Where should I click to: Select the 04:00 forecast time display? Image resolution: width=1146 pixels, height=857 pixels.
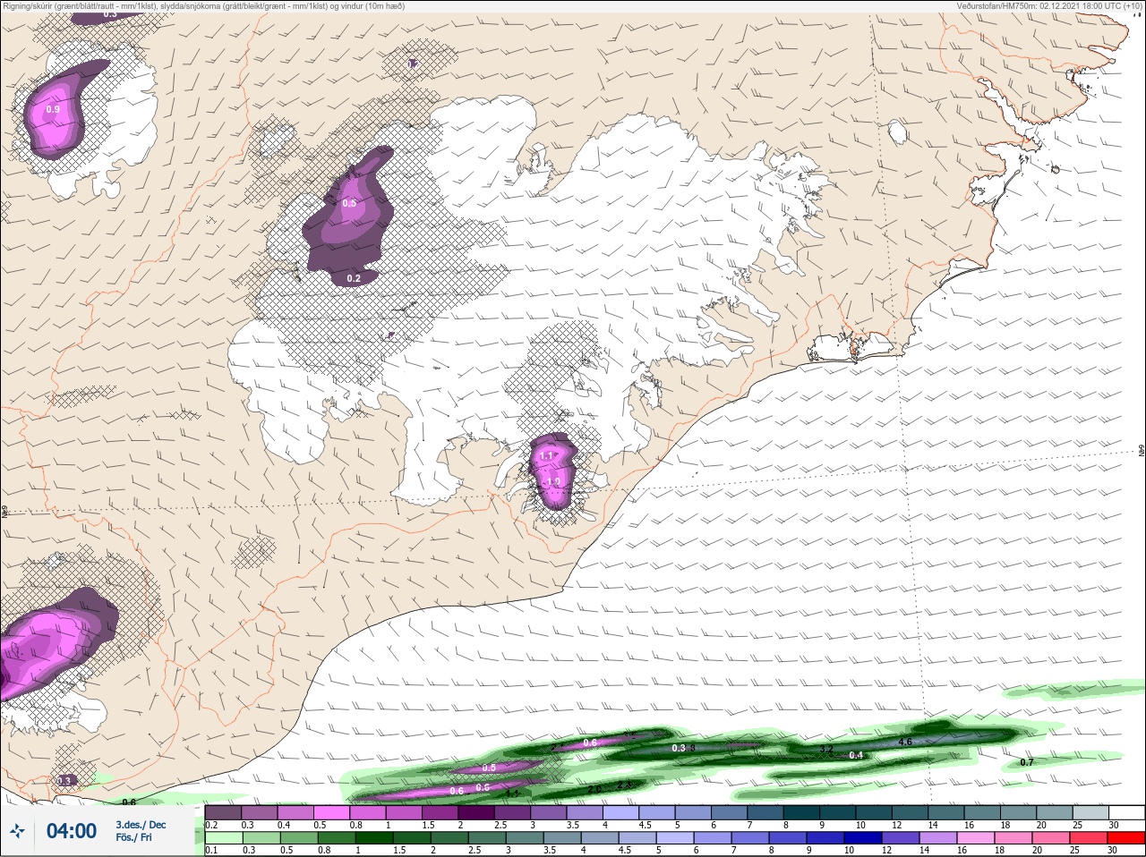tap(72, 831)
